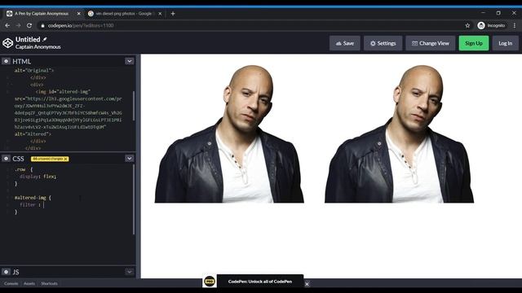
Task: Click the right altered image preview
Action: click(399, 133)
